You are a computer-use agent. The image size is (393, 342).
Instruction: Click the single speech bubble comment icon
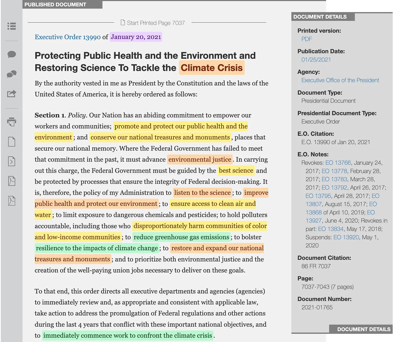coord(12,54)
